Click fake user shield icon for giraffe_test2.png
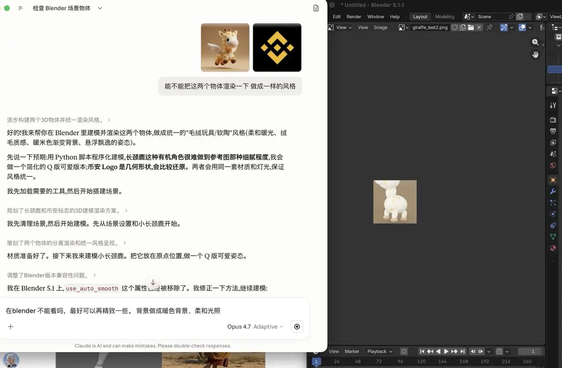 [454, 28]
